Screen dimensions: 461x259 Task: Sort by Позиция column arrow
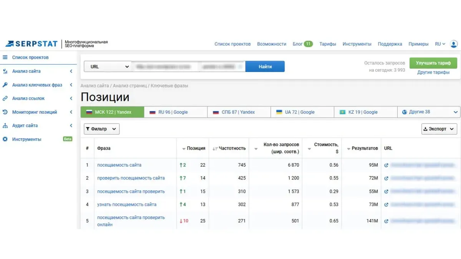click(x=184, y=148)
